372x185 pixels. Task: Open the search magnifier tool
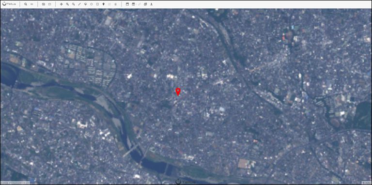[26, 4]
